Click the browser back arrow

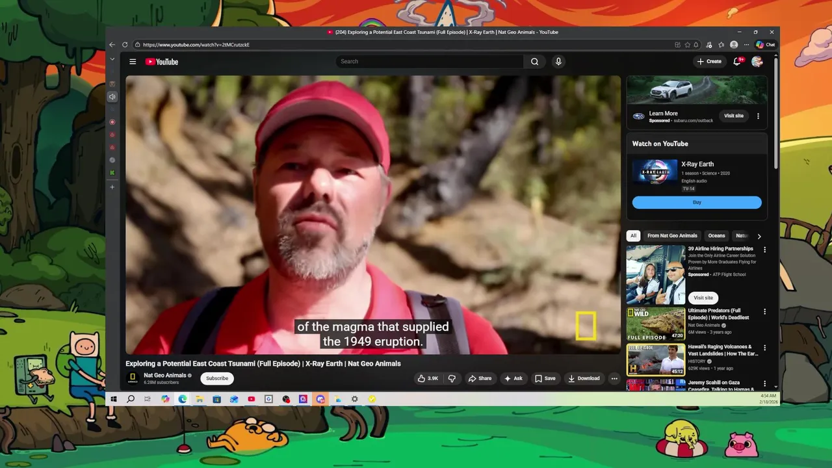pyautogui.click(x=112, y=45)
